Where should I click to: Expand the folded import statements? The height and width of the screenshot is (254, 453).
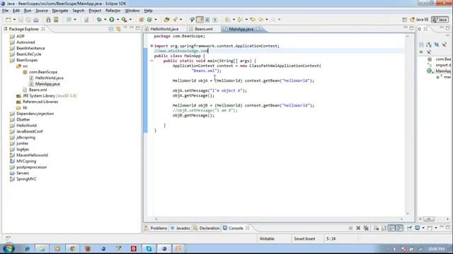tap(151, 46)
